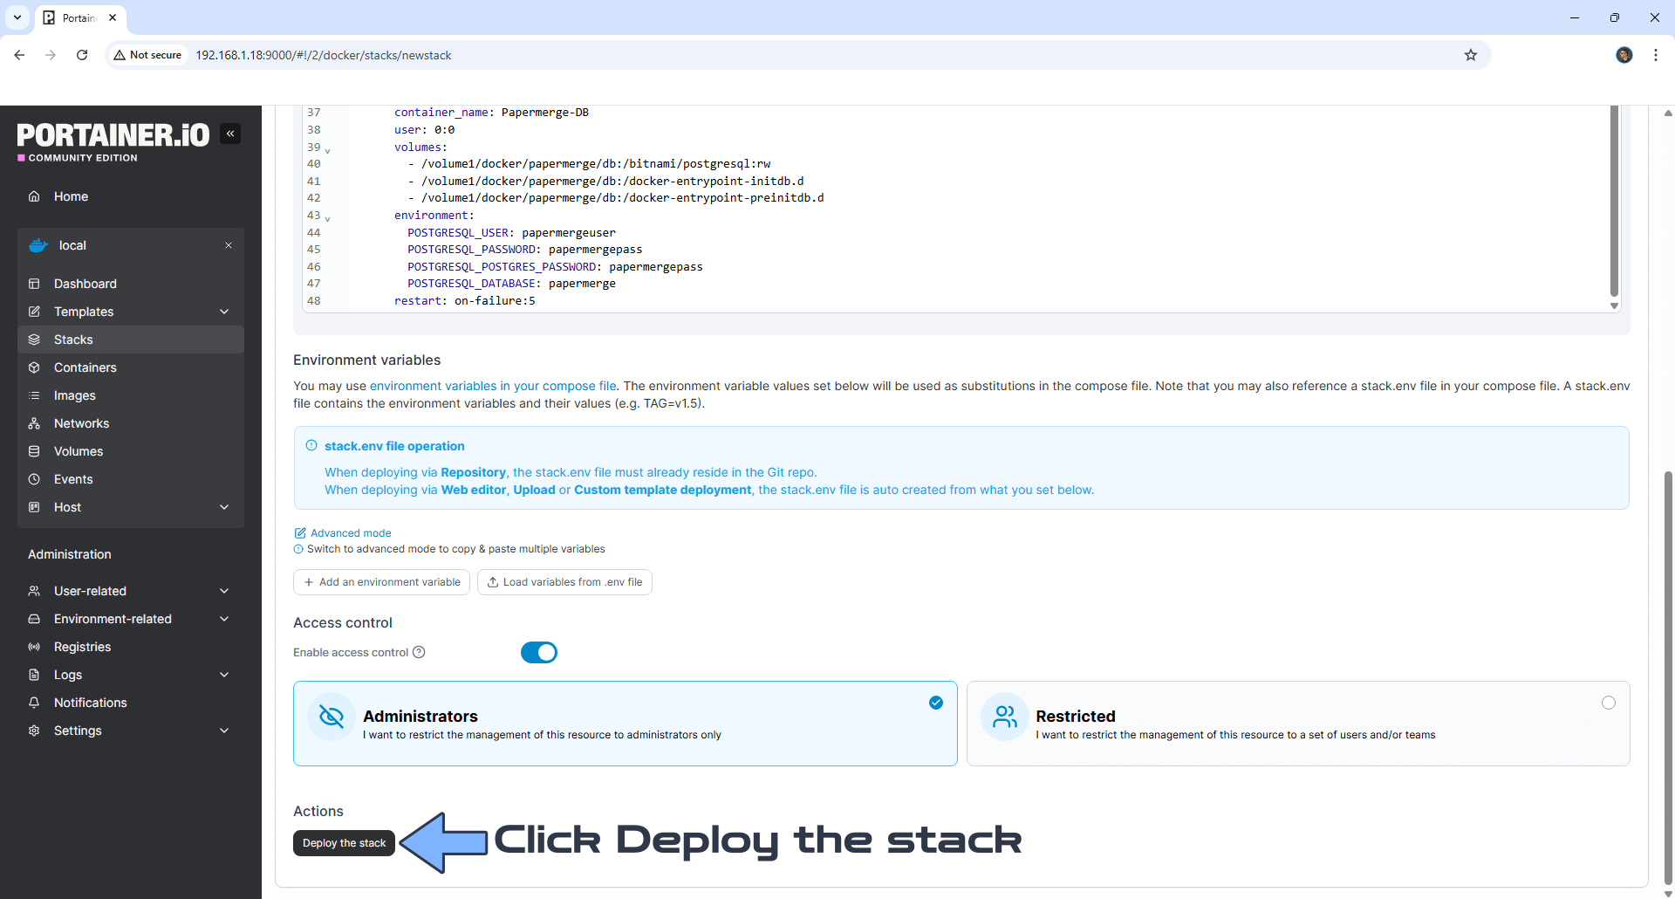Viewport: 1675px width, 899px height.
Task: Open the Chrome profile avatar icon
Action: (x=1624, y=55)
